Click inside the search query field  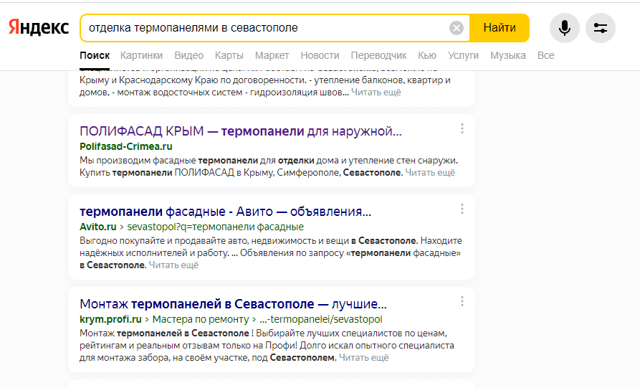[x=265, y=28]
